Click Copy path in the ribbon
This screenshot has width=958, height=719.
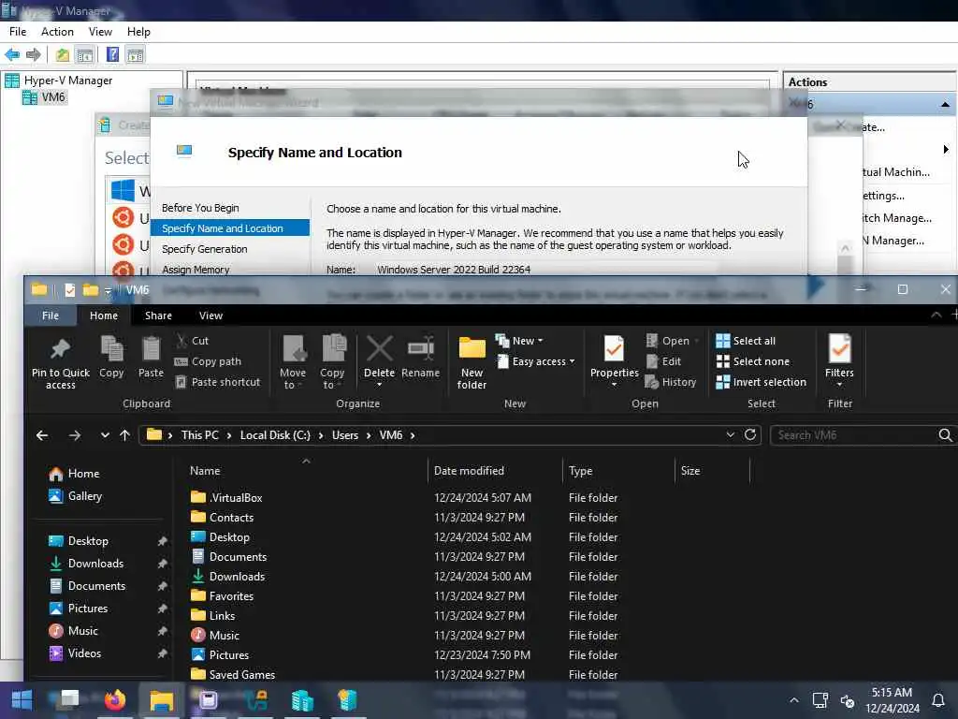[x=208, y=361]
